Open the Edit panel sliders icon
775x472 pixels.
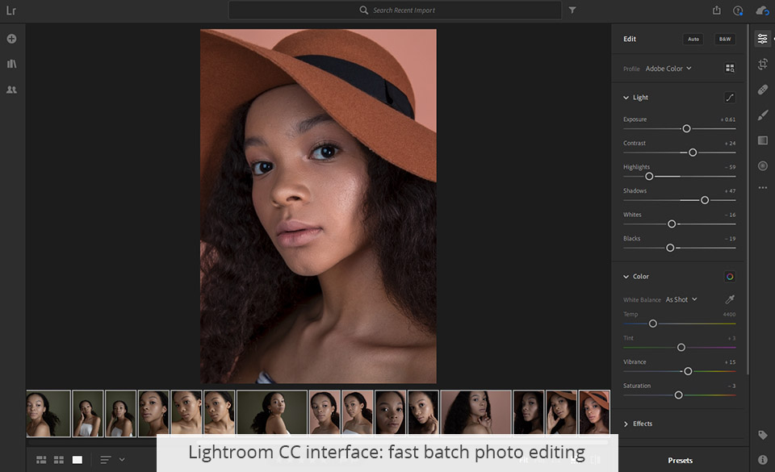(762, 38)
